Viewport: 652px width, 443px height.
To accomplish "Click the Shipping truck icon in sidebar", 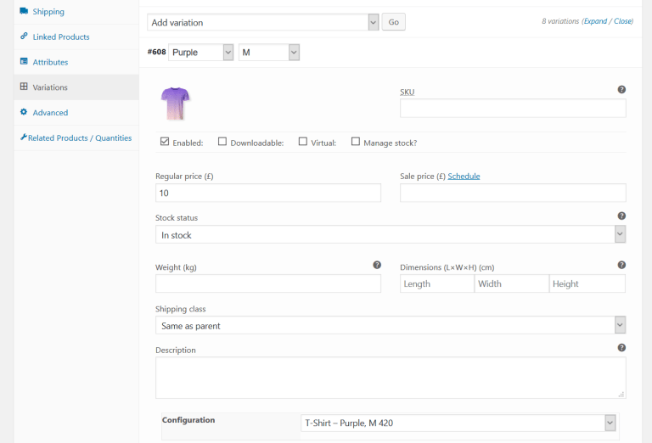I will point(24,12).
